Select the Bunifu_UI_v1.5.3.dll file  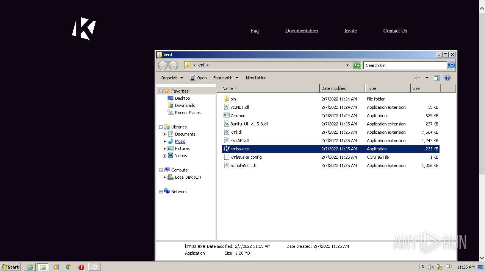pos(249,124)
